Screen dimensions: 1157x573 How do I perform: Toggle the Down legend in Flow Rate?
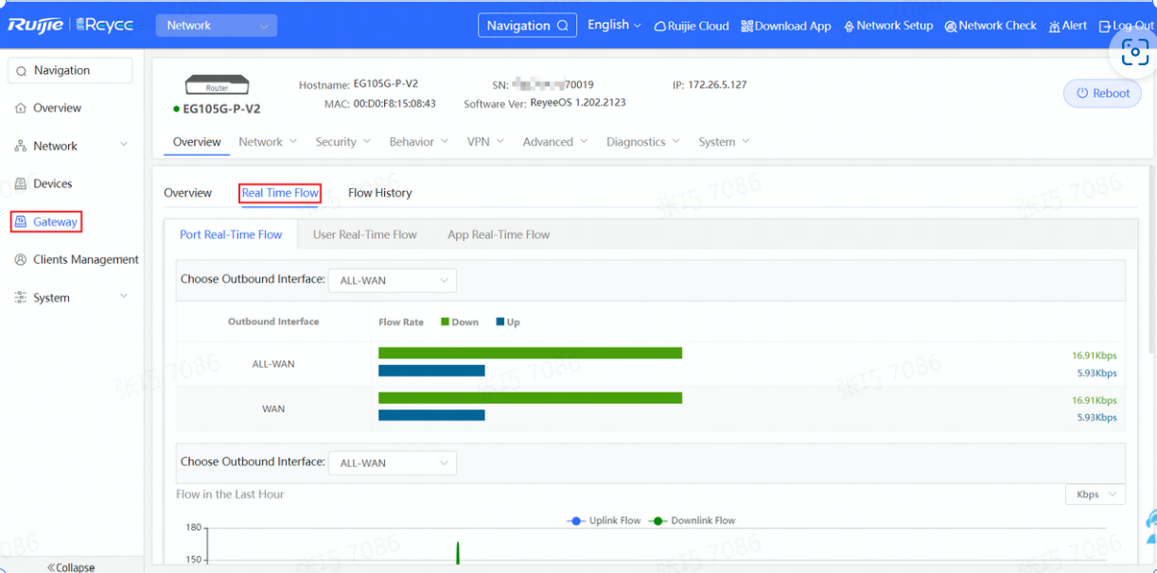point(459,322)
